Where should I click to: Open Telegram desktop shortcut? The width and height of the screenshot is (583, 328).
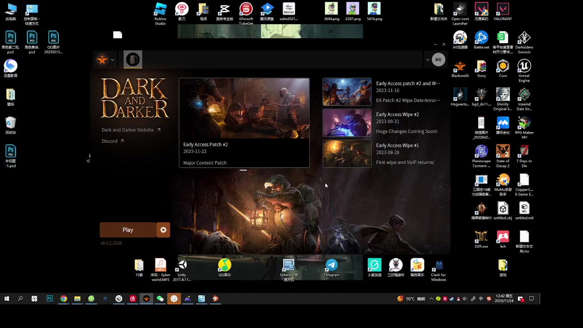pyautogui.click(x=332, y=268)
